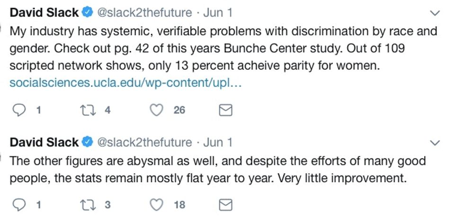Click @slack2thefuture handle on first tweet
The width and height of the screenshot is (464, 222).
pos(144,13)
